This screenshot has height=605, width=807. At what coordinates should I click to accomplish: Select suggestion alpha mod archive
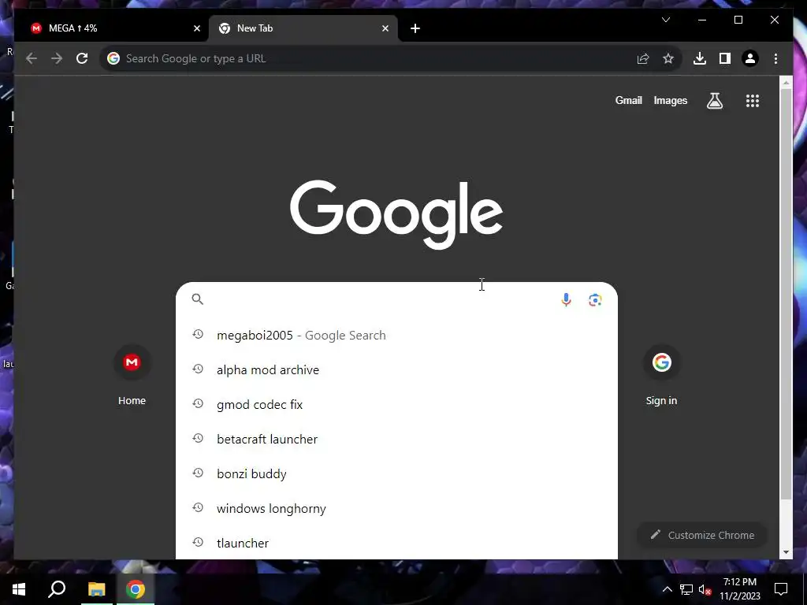click(396, 369)
